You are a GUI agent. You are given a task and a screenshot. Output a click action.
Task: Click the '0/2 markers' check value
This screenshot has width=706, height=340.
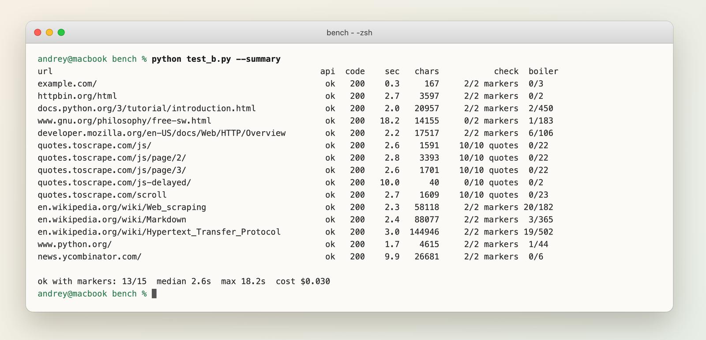491,121
